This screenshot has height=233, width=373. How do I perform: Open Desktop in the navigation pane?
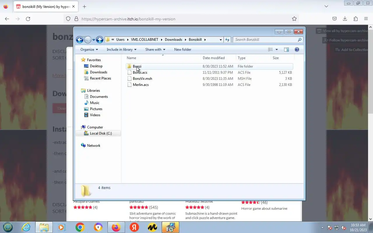pos(96,66)
